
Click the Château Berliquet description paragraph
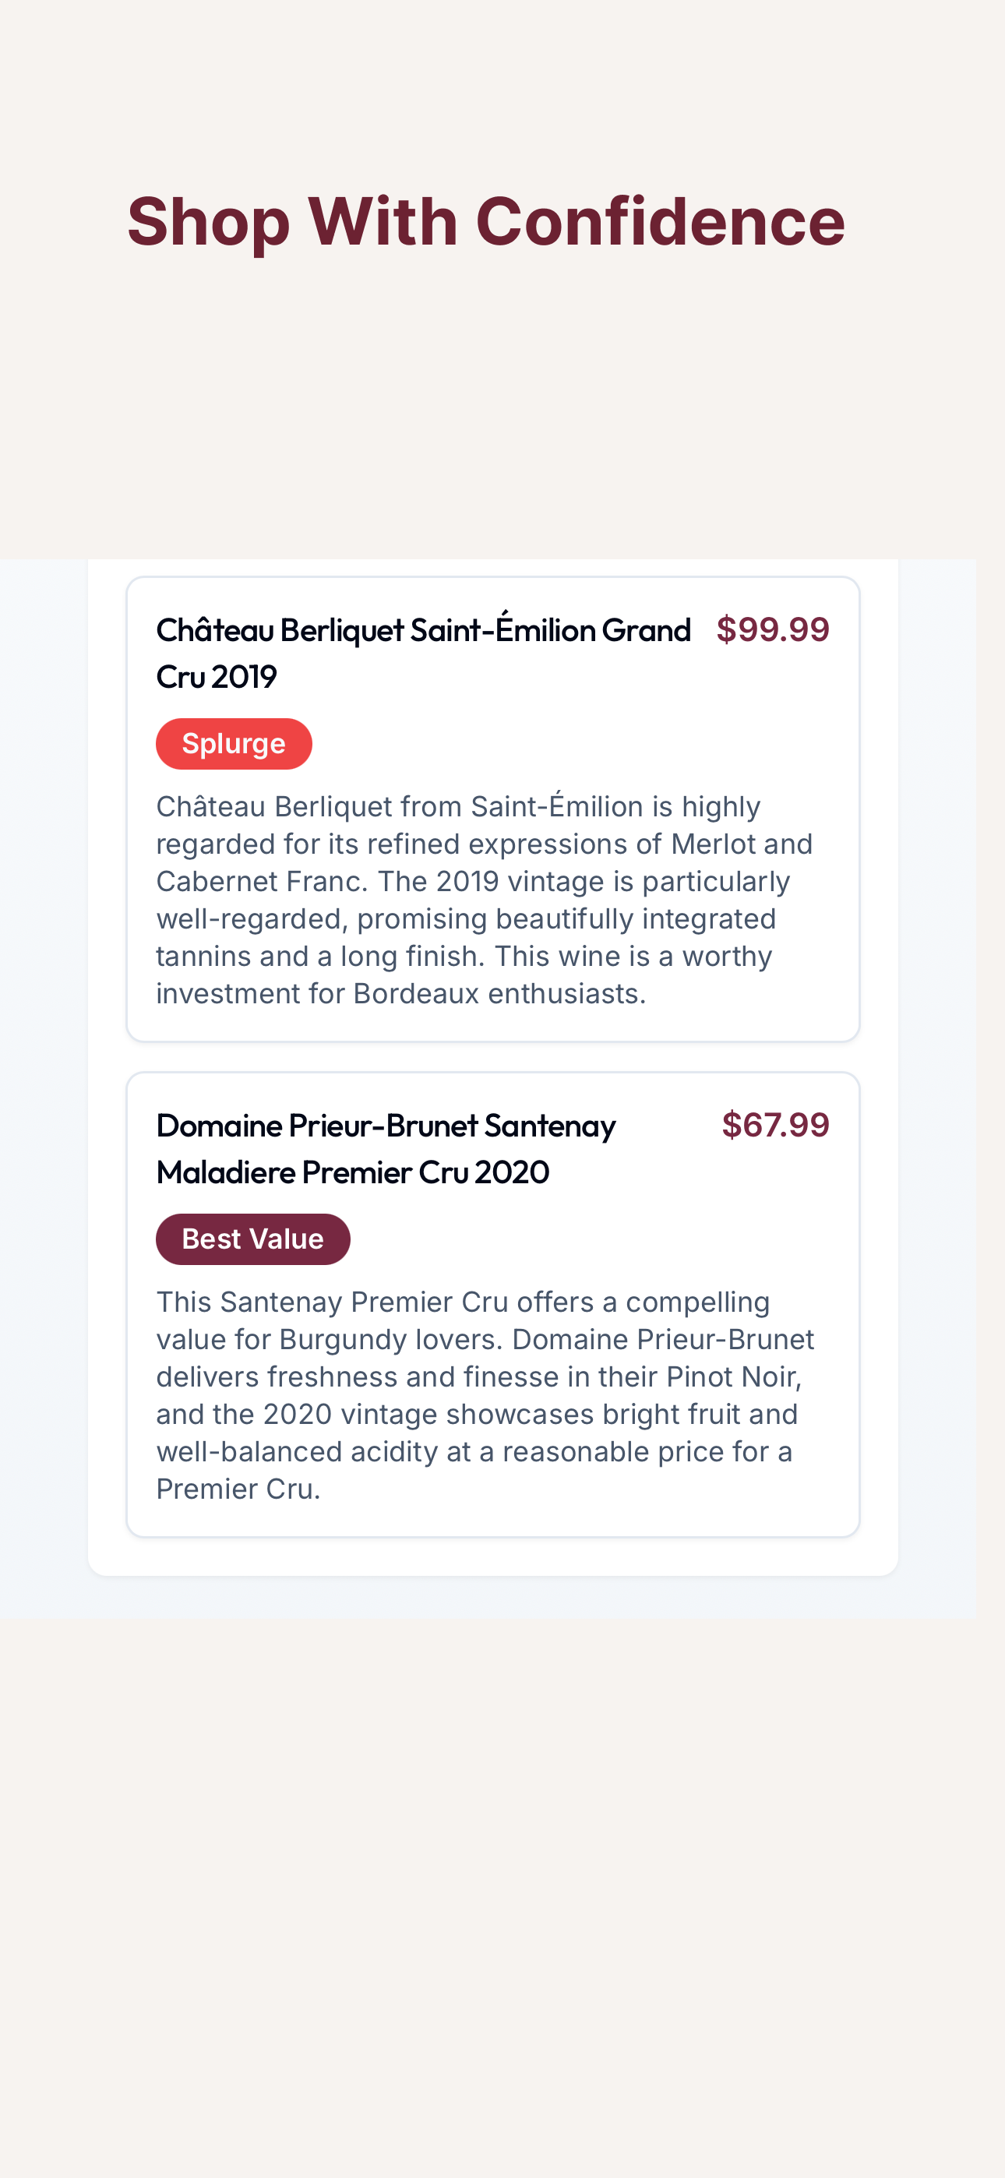tap(485, 900)
